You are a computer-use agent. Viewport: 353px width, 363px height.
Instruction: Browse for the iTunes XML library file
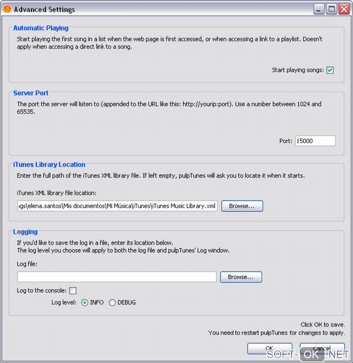(x=242, y=206)
